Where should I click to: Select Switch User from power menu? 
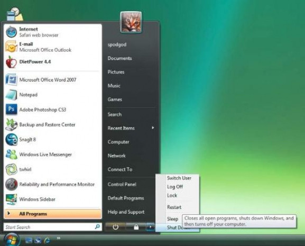tap(179, 178)
